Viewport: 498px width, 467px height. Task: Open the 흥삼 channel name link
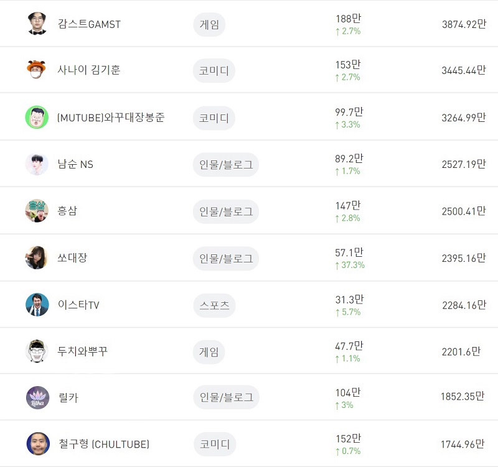pos(67,211)
